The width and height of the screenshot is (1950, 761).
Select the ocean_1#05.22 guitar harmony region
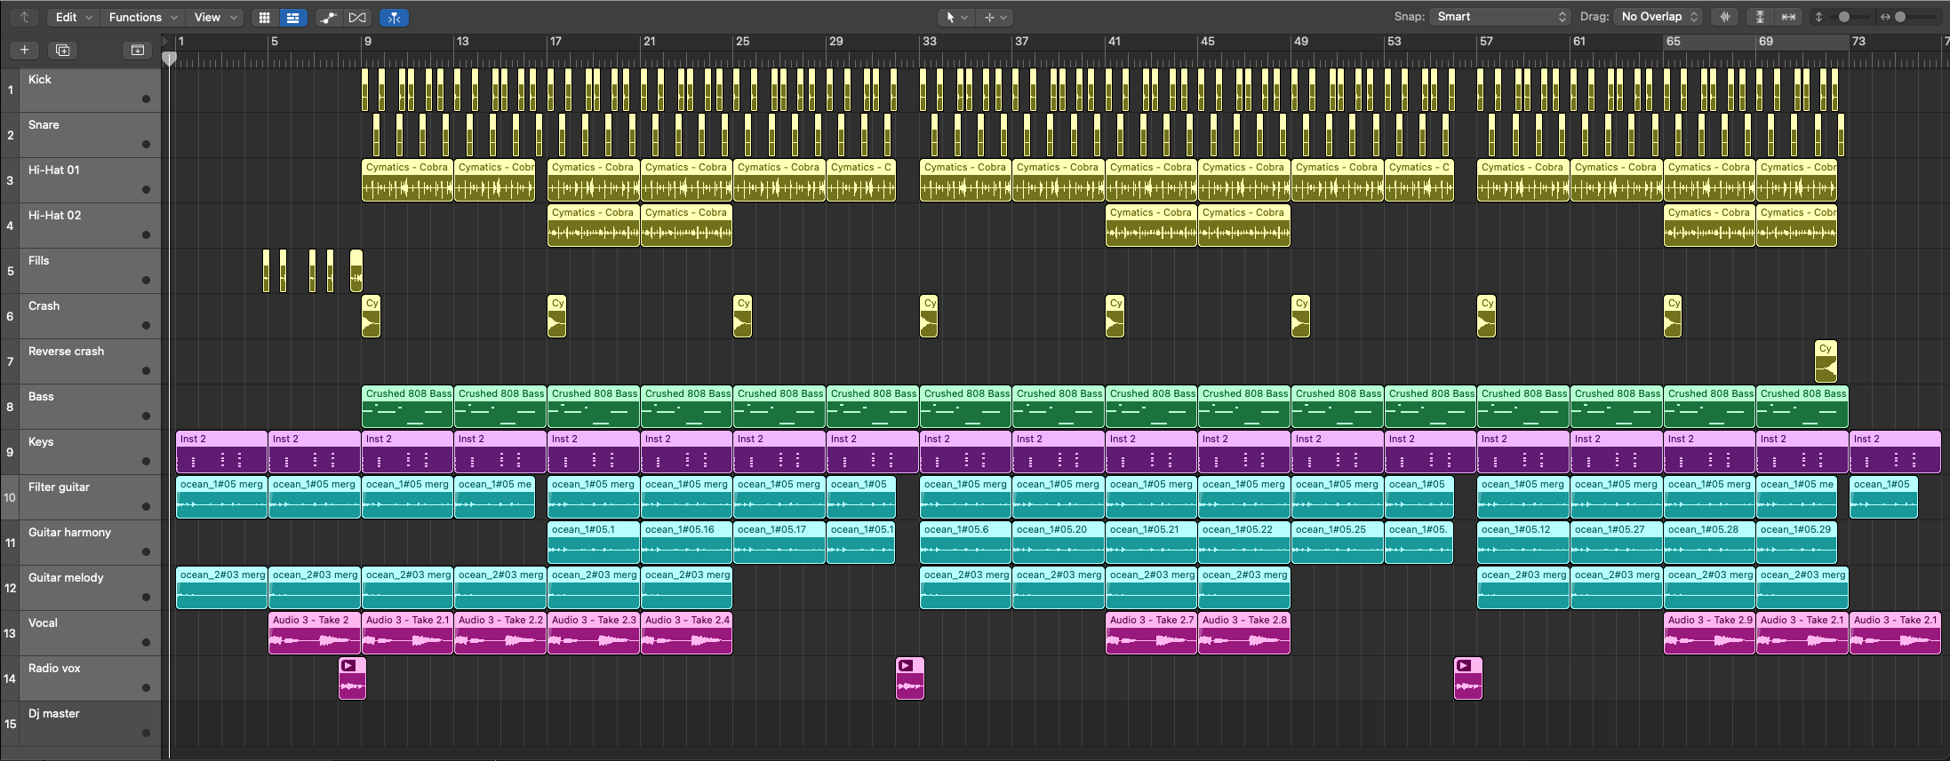1244,543
